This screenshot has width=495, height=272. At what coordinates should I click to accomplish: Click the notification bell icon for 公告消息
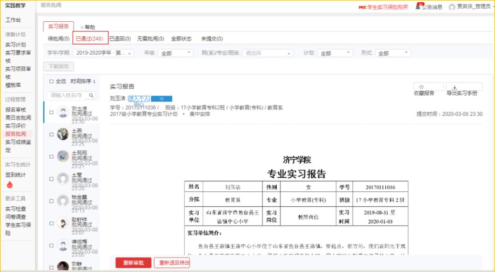[418, 7]
